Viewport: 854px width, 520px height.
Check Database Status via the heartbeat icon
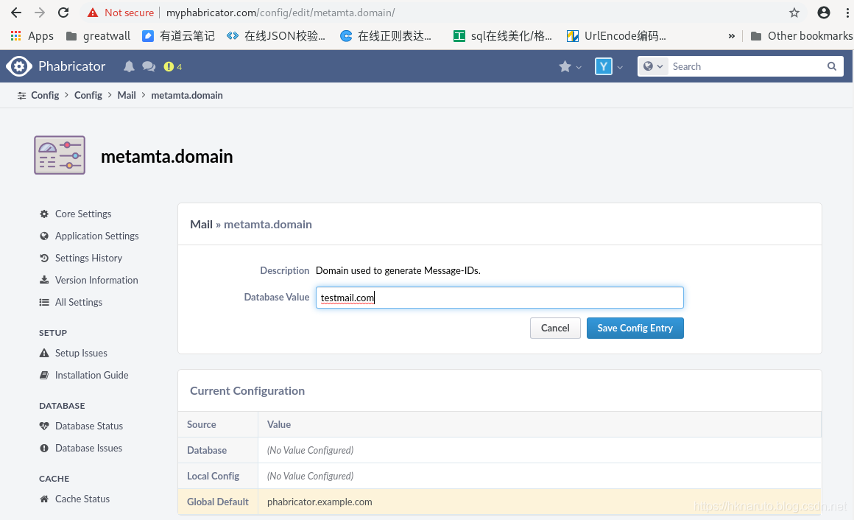[x=43, y=426]
